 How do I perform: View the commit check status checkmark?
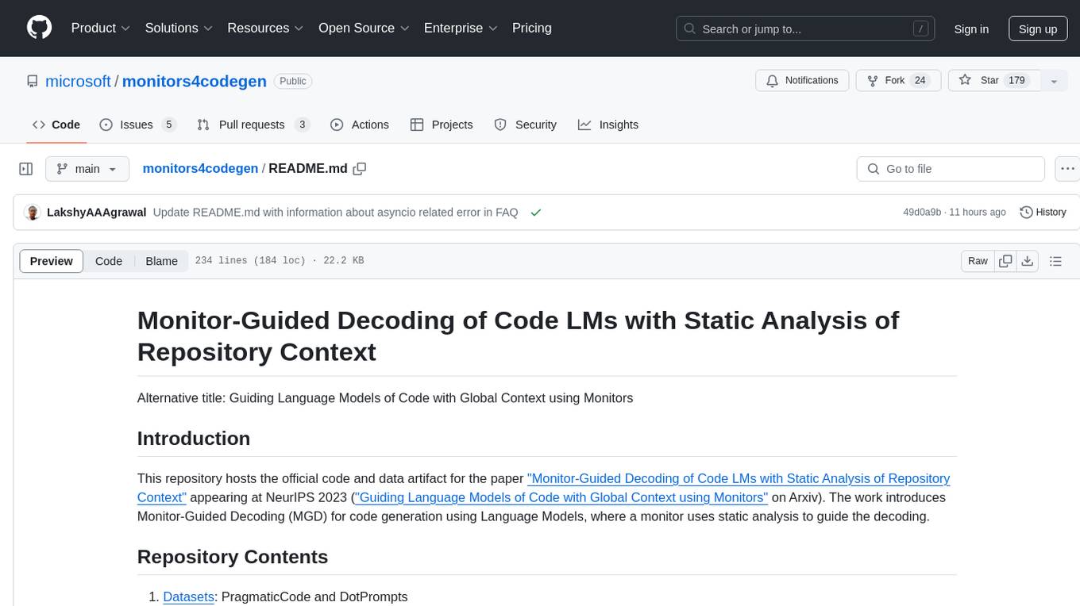(536, 213)
